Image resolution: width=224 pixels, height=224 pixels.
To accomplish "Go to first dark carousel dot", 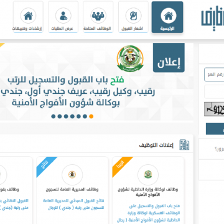I will point(54,116).
